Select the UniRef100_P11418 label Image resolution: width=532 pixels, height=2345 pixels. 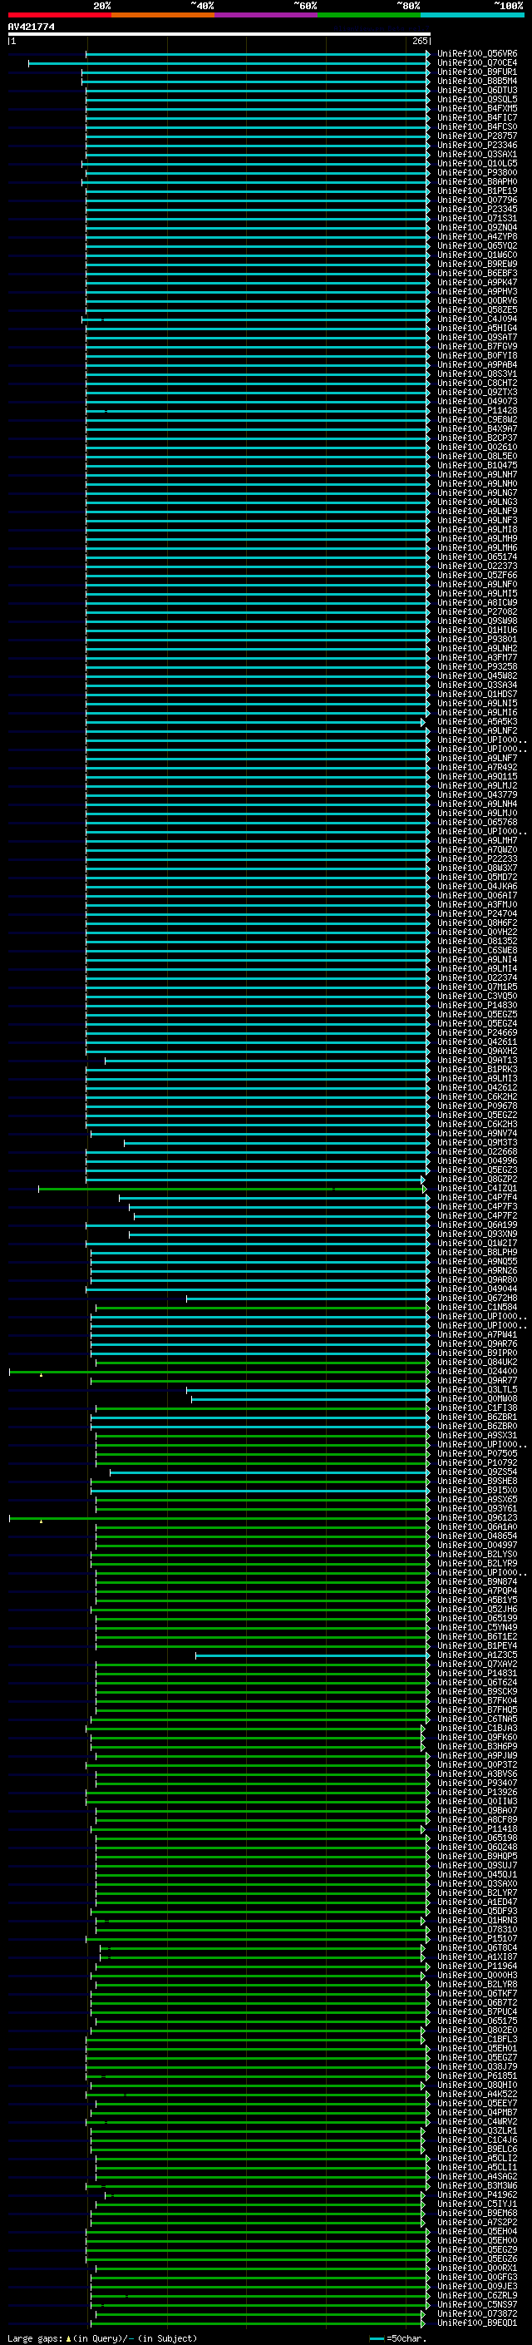[x=476, y=1829]
